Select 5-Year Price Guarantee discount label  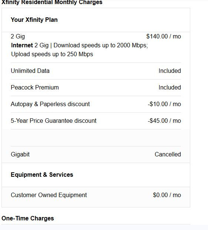point(54,121)
